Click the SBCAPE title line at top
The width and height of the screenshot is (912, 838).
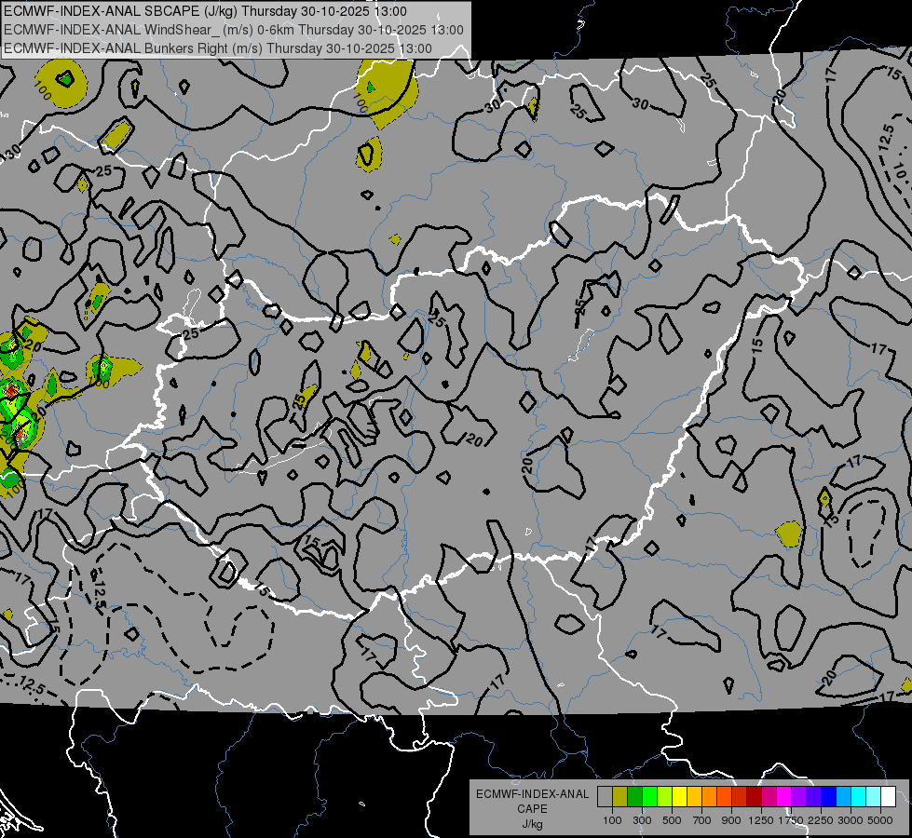pyautogui.click(x=205, y=11)
